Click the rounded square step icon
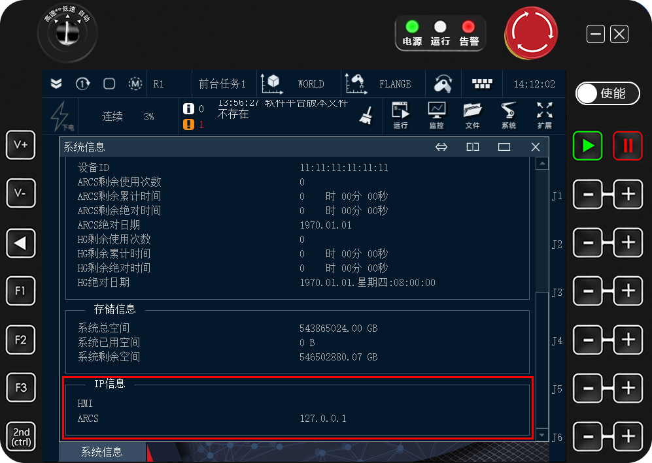 [109, 84]
